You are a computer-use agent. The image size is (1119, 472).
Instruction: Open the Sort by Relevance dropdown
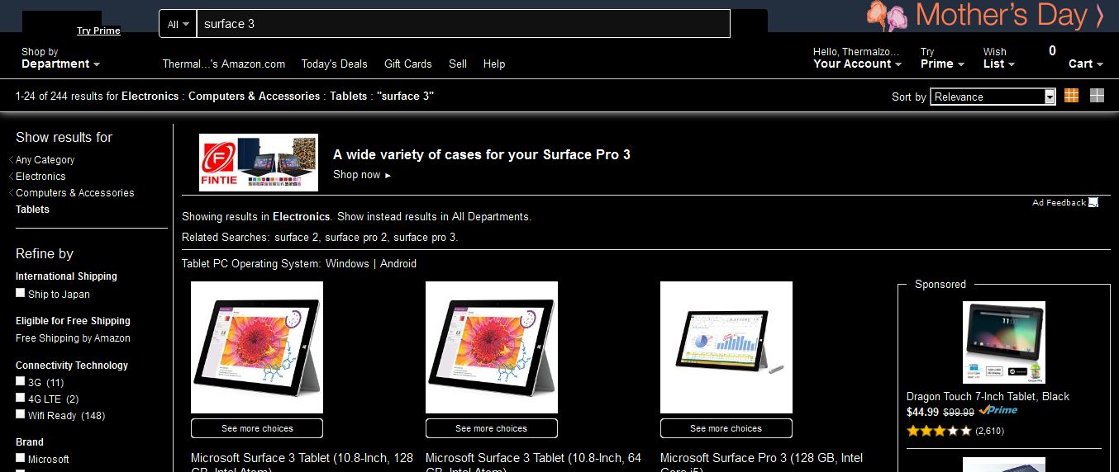[x=993, y=97]
